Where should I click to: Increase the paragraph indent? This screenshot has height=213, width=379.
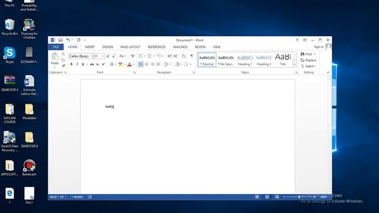coord(175,56)
